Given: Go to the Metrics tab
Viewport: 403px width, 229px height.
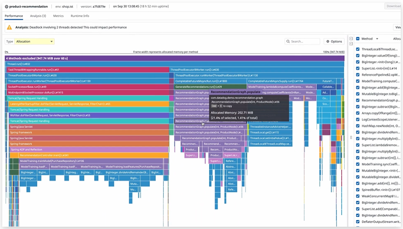Looking at the screenshot, I should pos(58,16).
